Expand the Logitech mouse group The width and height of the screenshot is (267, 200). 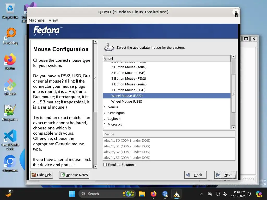105,119
